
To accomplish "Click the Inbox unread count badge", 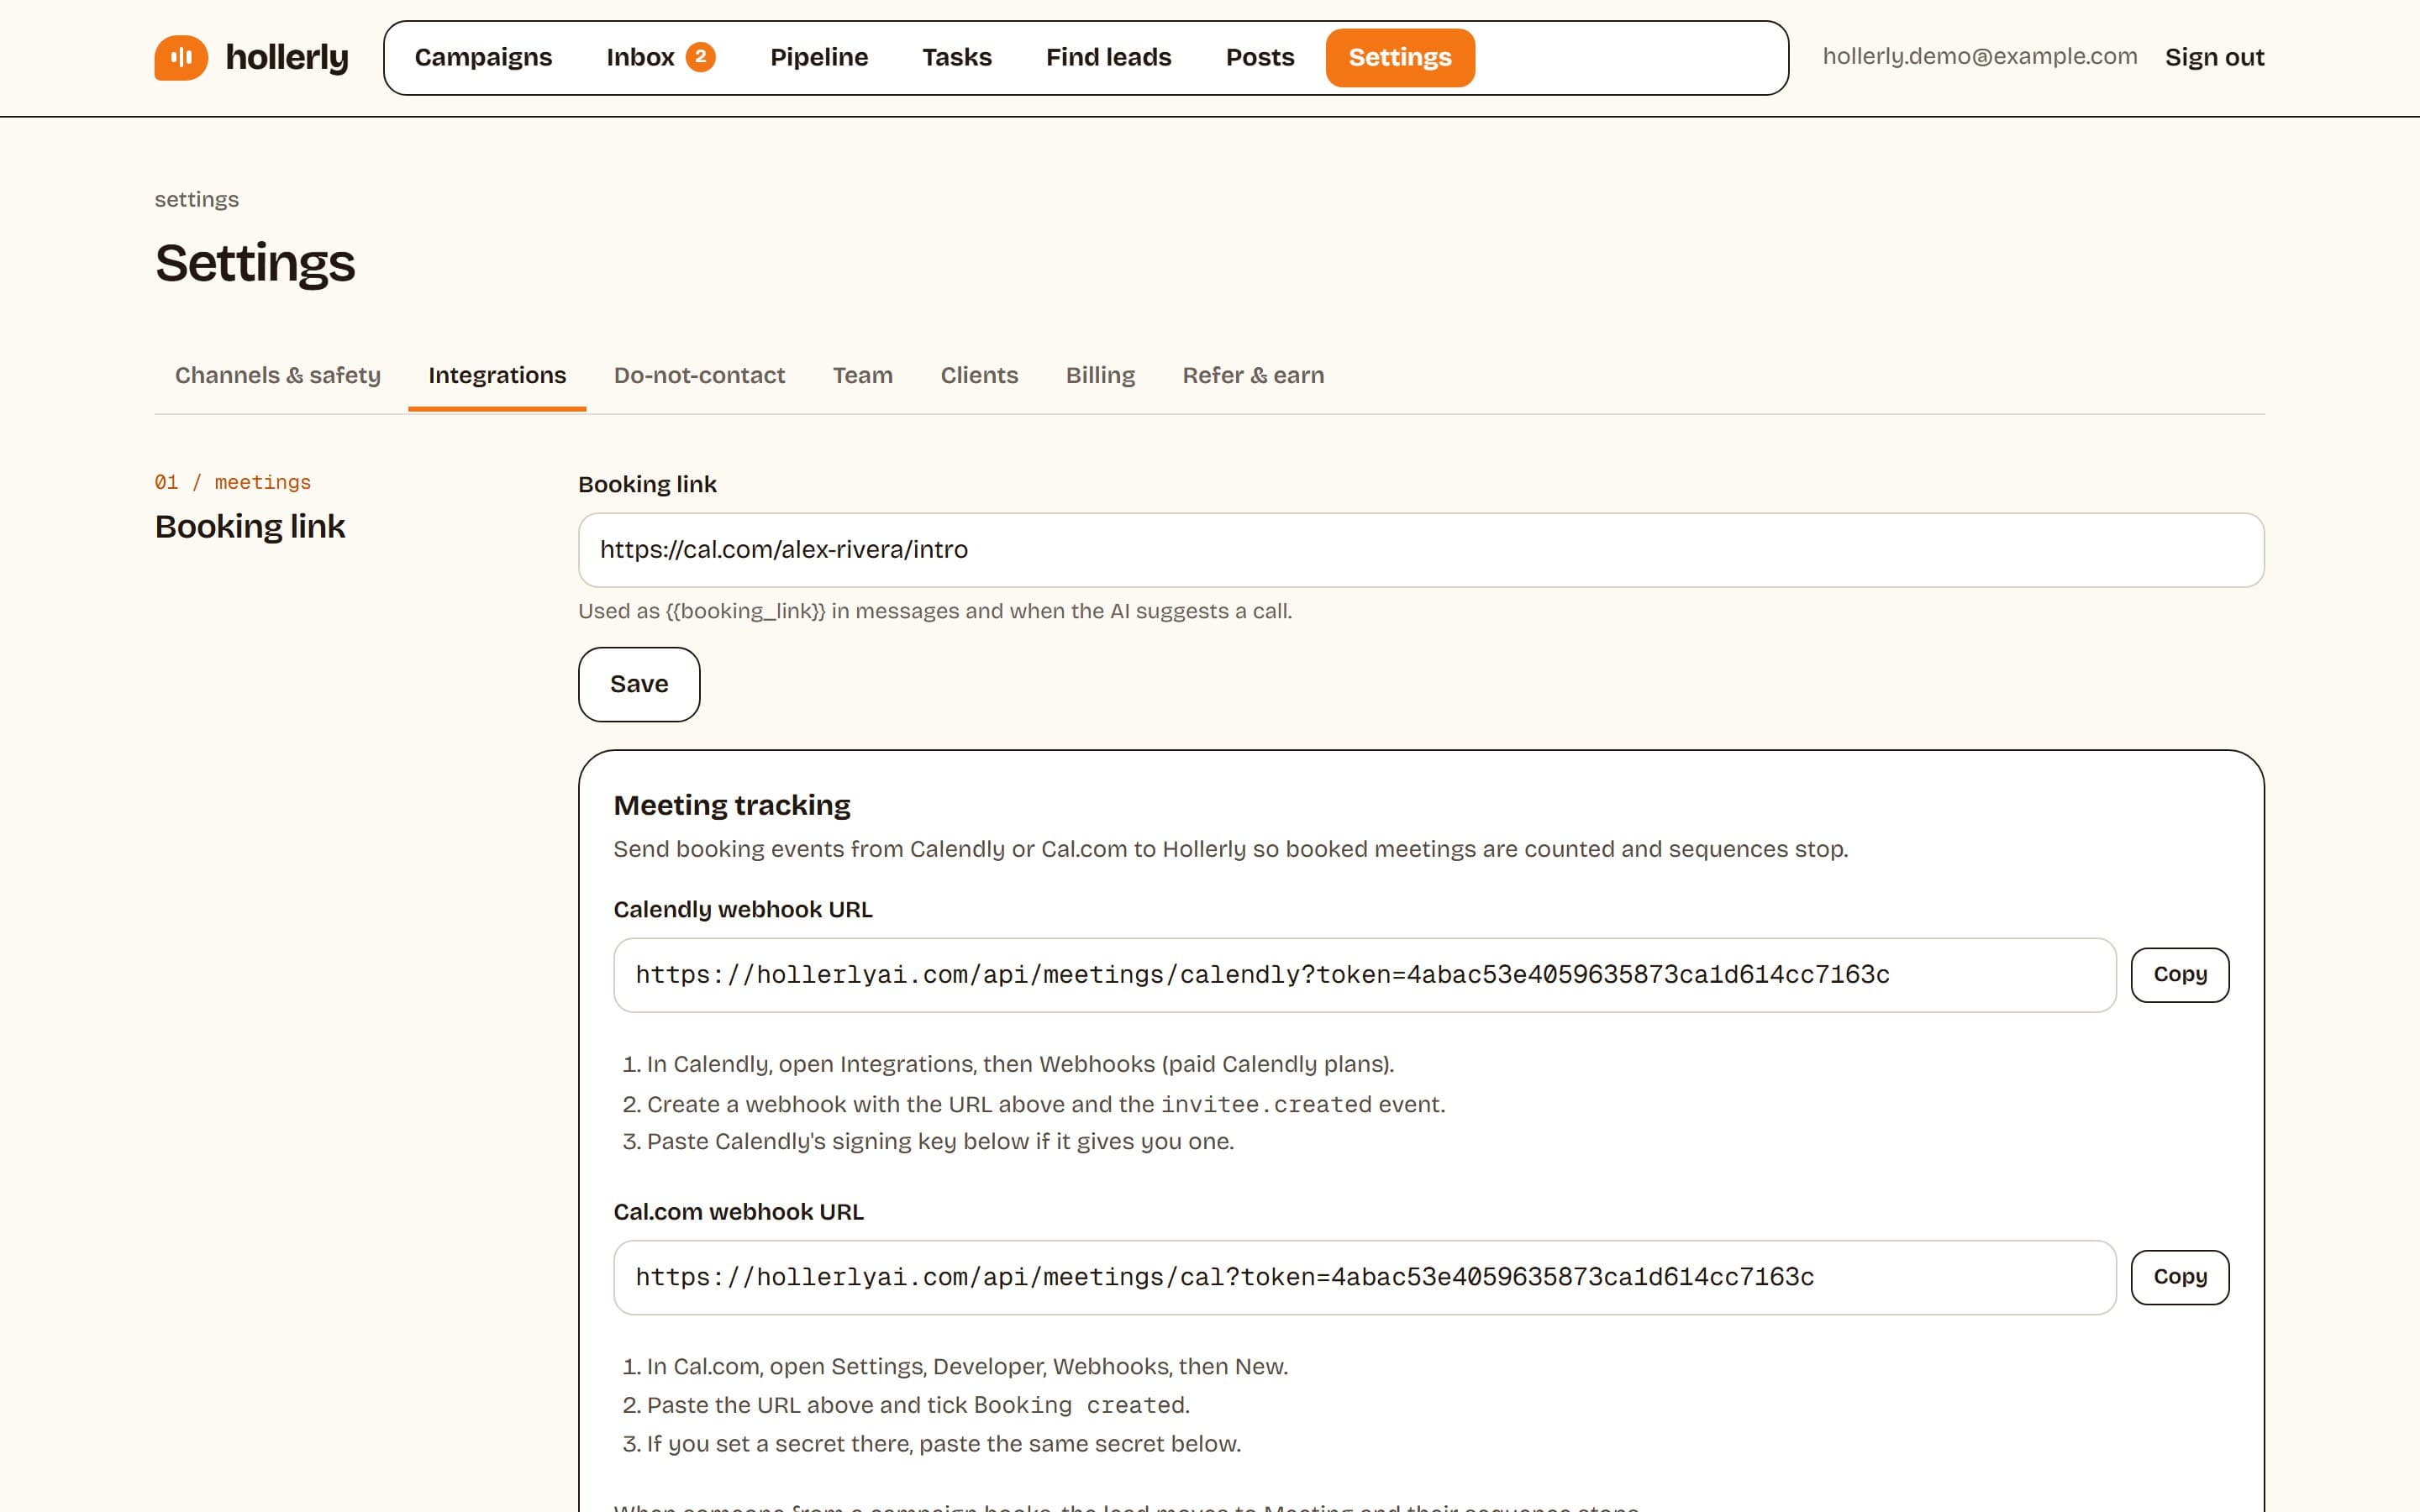I will [700, 57].
